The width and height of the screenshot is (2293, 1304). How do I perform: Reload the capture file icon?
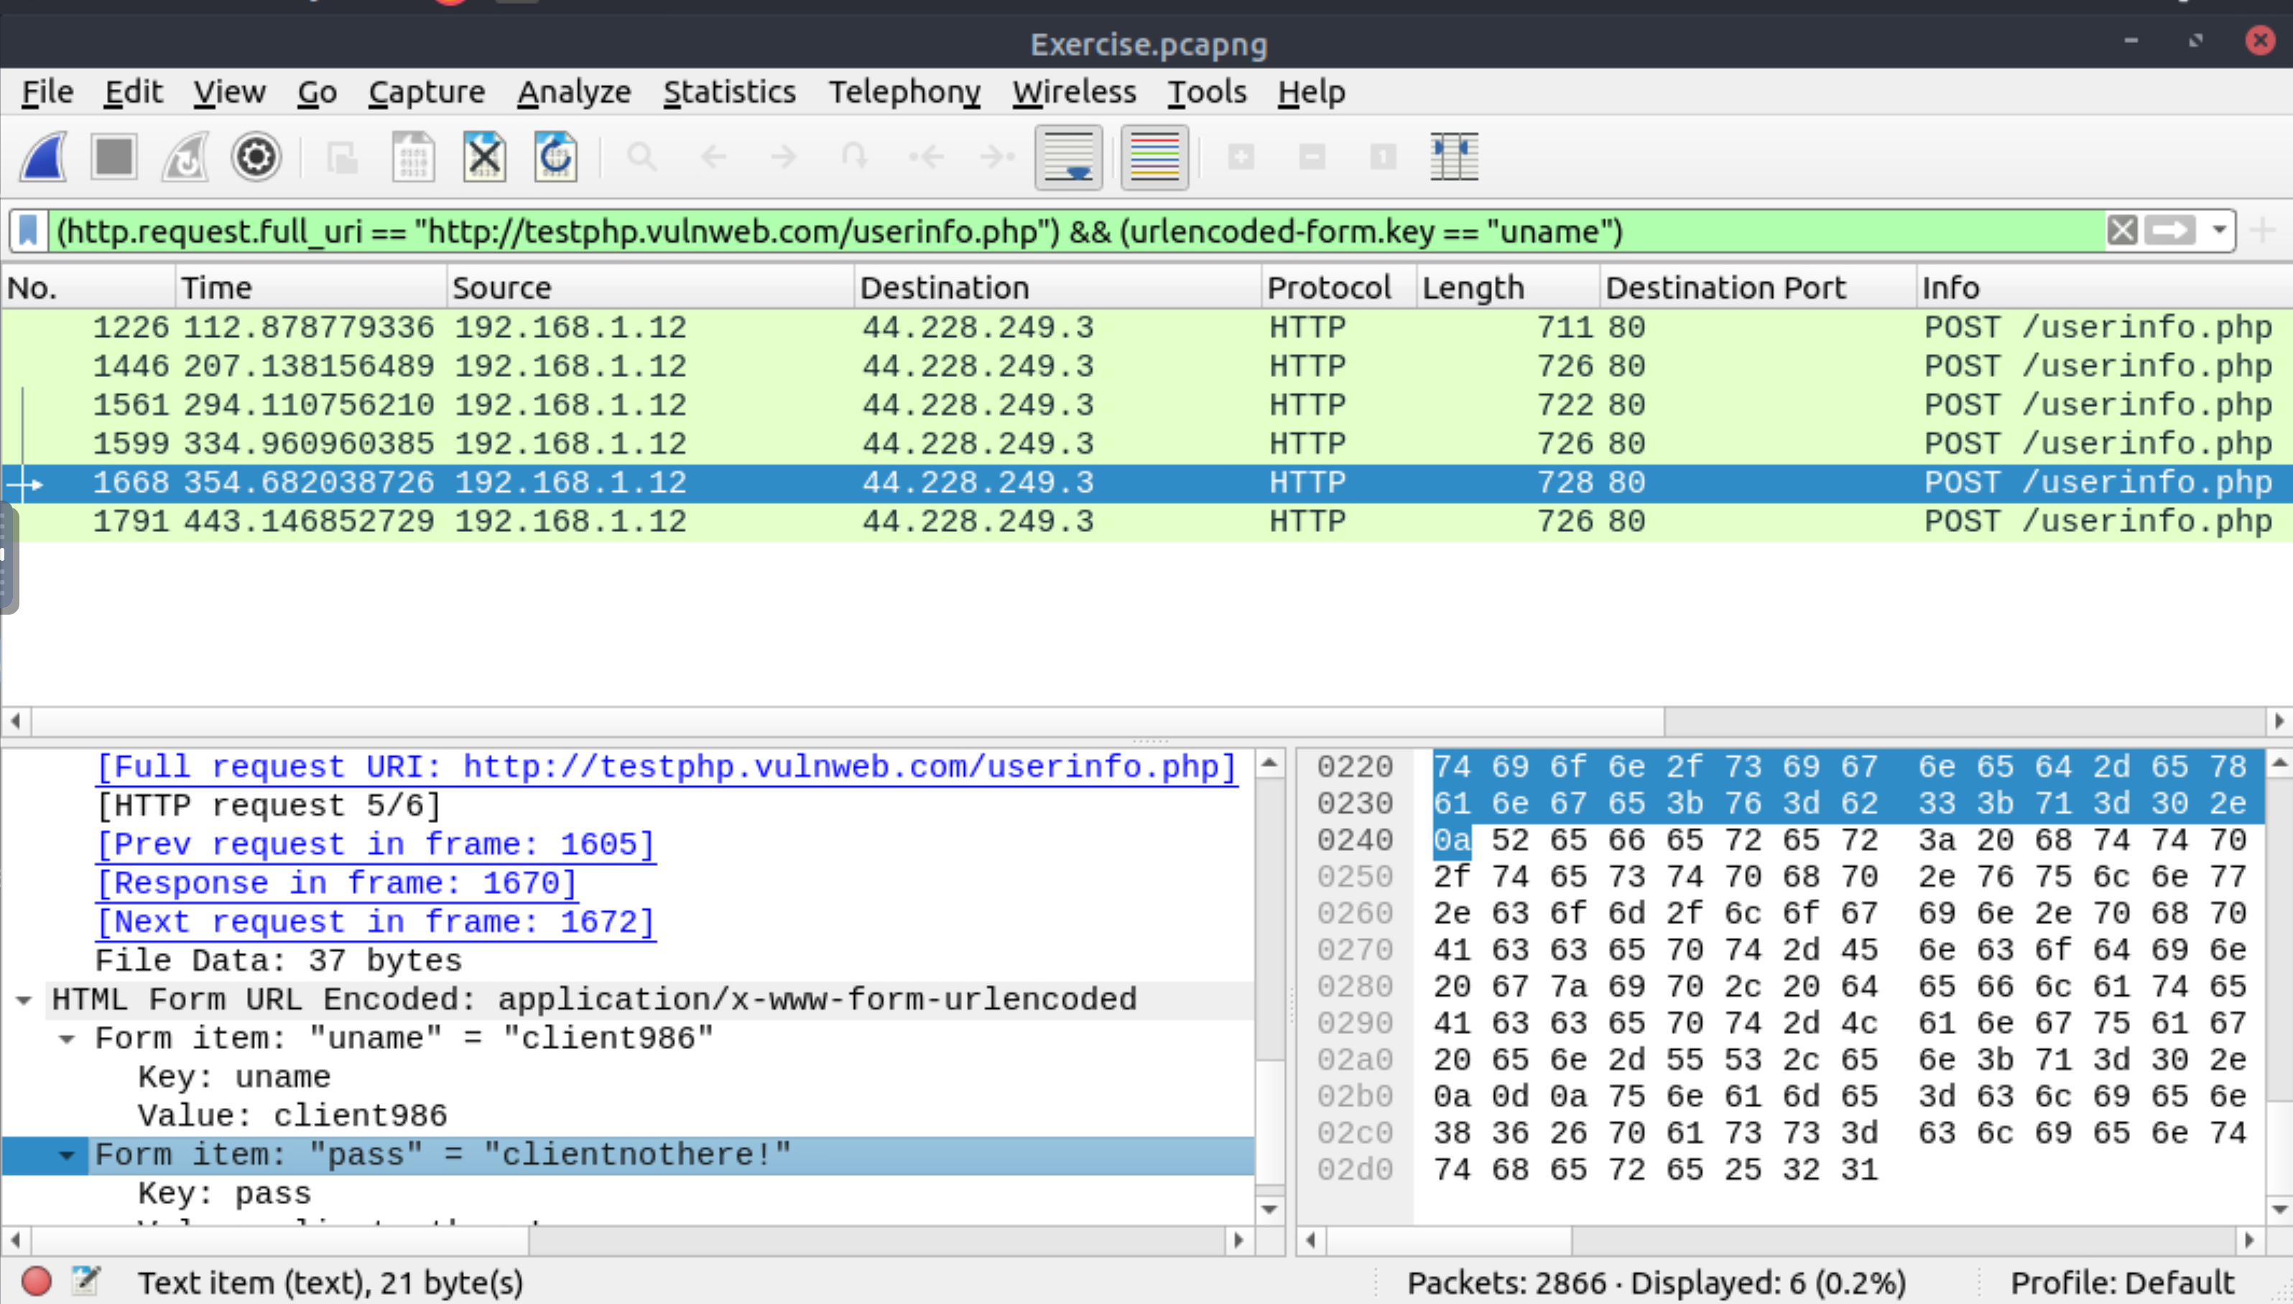point(555,158)
